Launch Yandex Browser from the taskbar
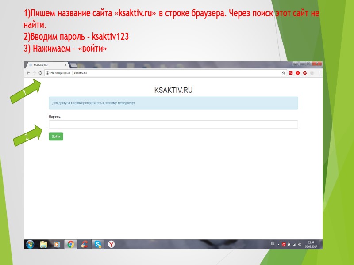Viewport: 354px width, 265px height. tap(112, 244)
